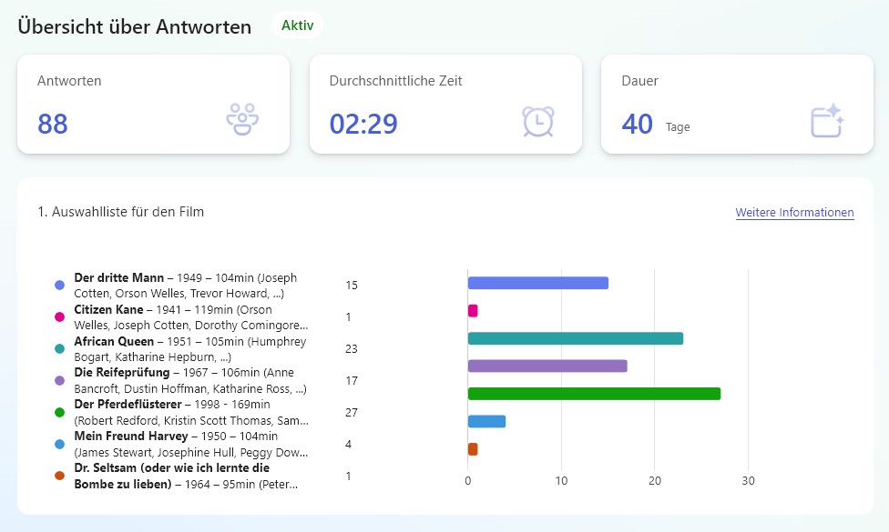Click the response count 88 in Antworten card
The image size is (889, 532).
[x=53, y=124]
